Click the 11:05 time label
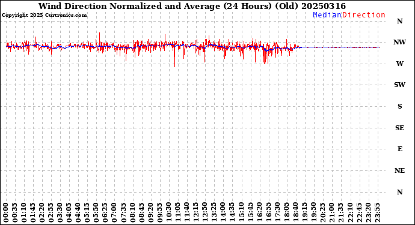This screenshot has width=415, height=225. pyautogui.click(x=177, y=213)
